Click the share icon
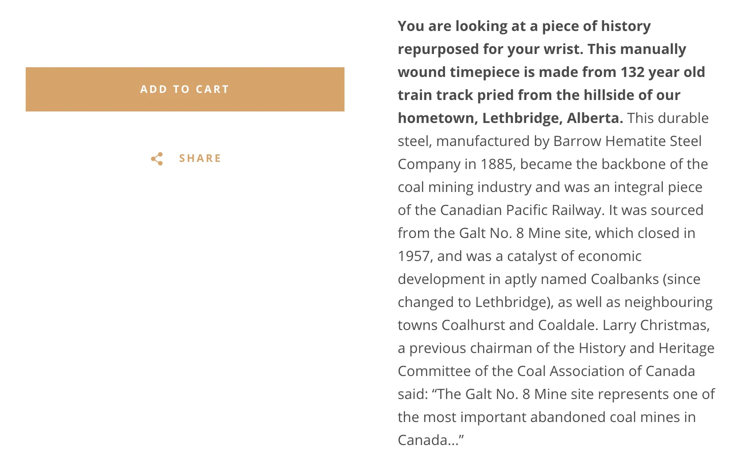 click(x=157, y=159)
